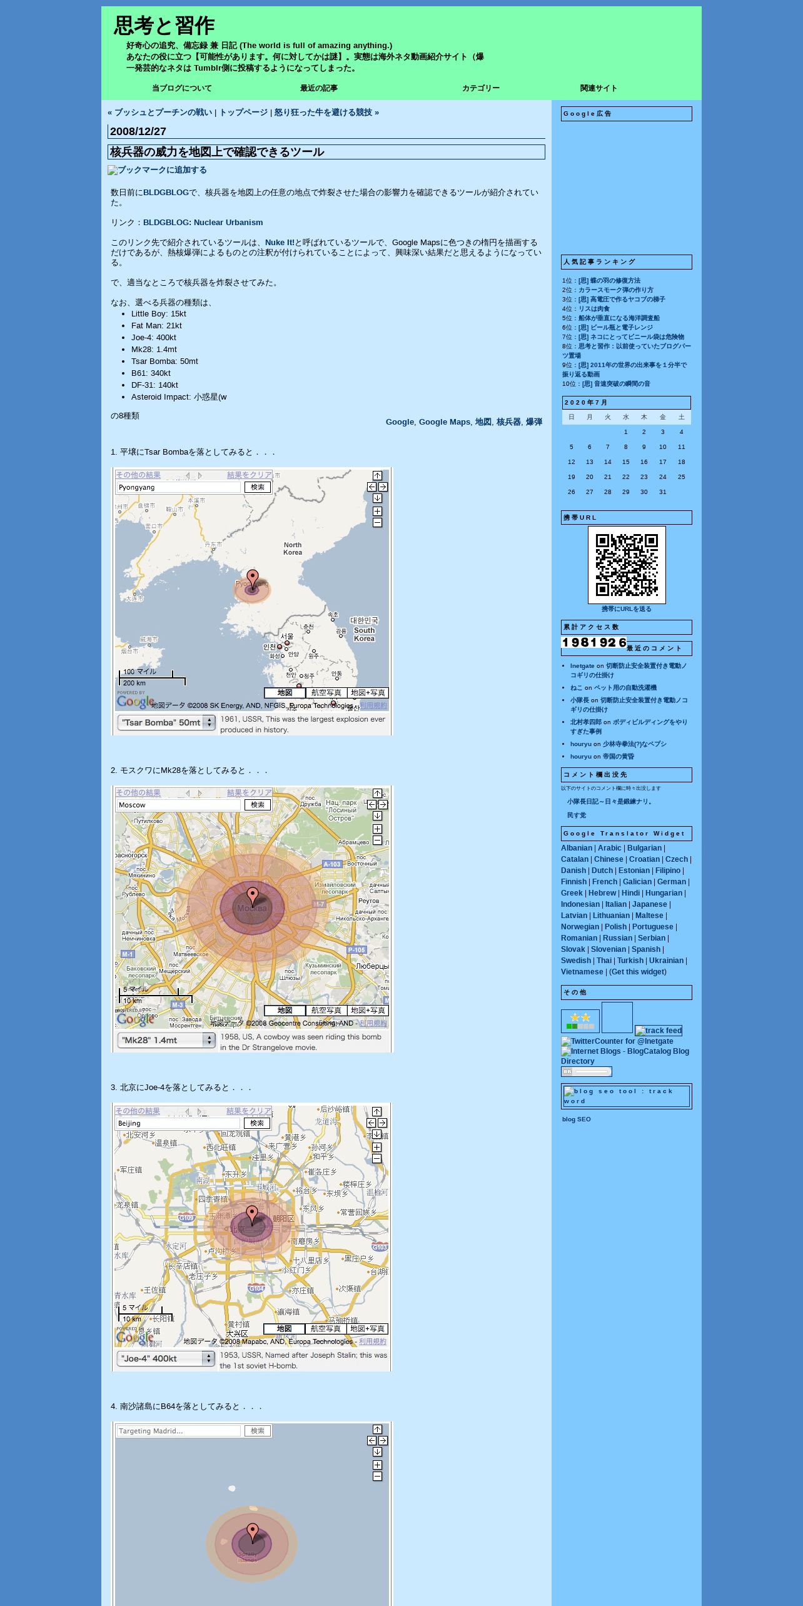The image size is (803, 1606).
Task: Open ranking item リスは肉食
Action: click(594, 309)
